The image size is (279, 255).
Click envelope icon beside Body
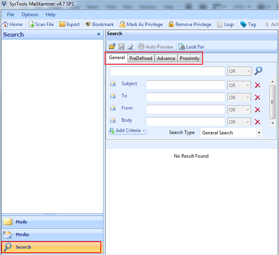pyautogui.click(x=113, y=120)
